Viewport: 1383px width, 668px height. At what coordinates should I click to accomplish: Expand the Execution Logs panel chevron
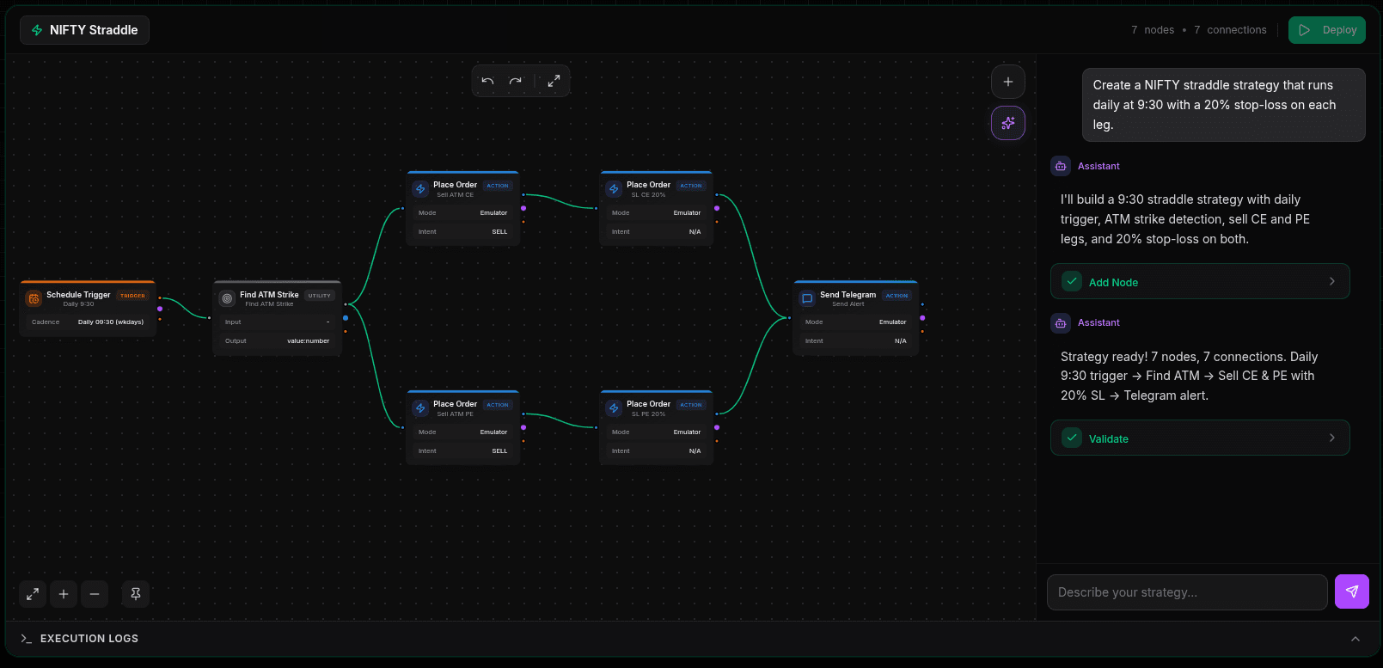pyautogui.click(x=1355, y=639)
